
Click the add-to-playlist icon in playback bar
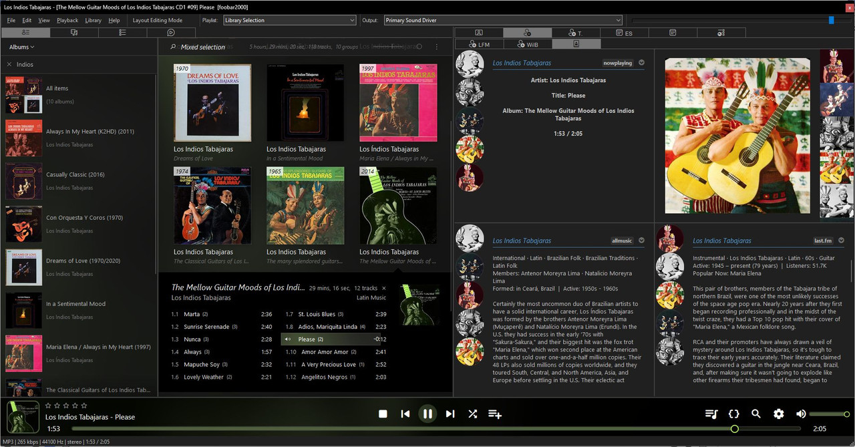pos(495,414)
